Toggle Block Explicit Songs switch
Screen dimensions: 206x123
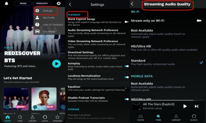(x=127, y=22)
